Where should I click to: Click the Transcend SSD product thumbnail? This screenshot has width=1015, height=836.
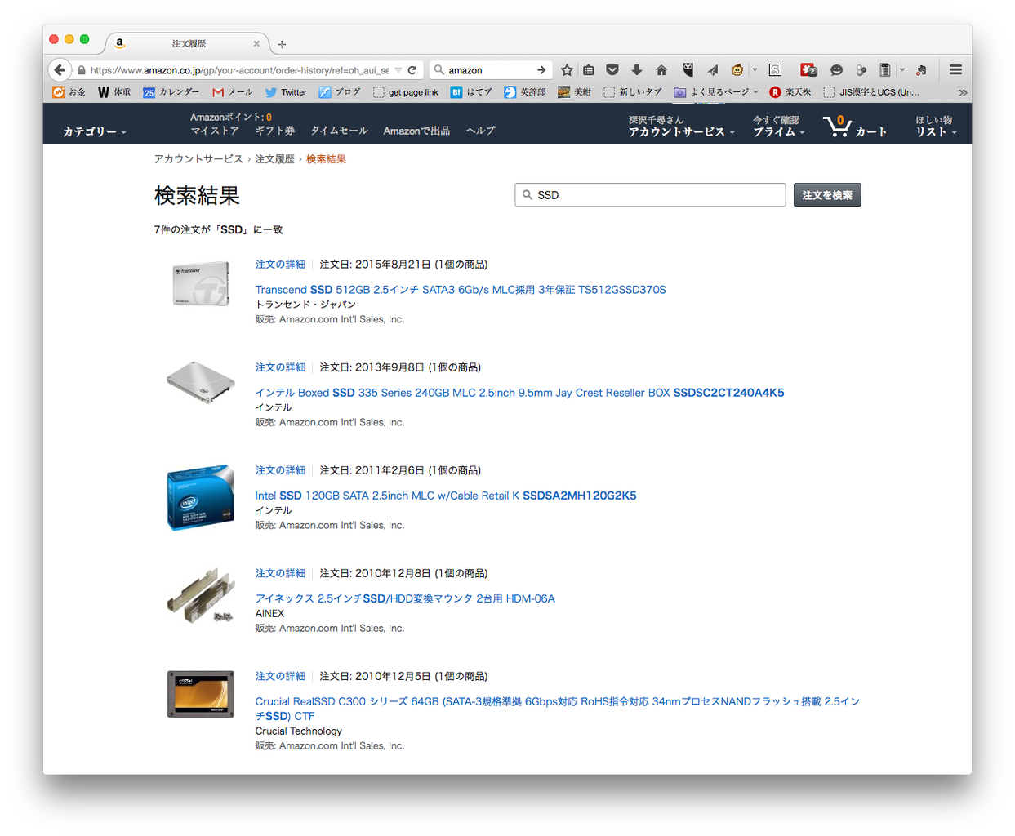pos(201,283)
